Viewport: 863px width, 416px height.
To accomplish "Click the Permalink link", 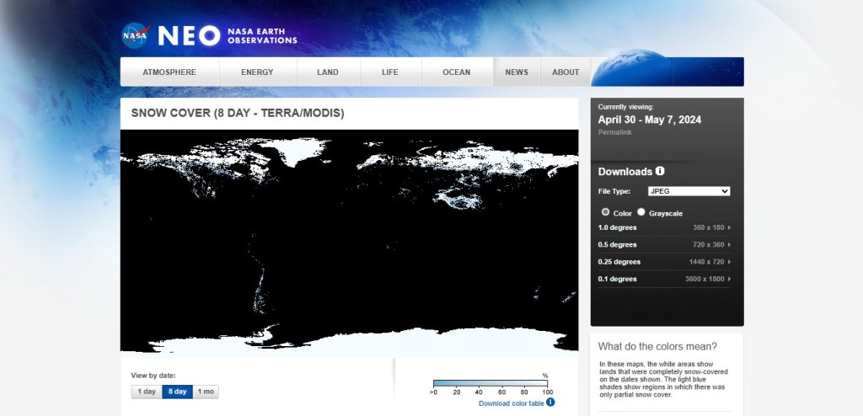I will (x=613, y=132).
